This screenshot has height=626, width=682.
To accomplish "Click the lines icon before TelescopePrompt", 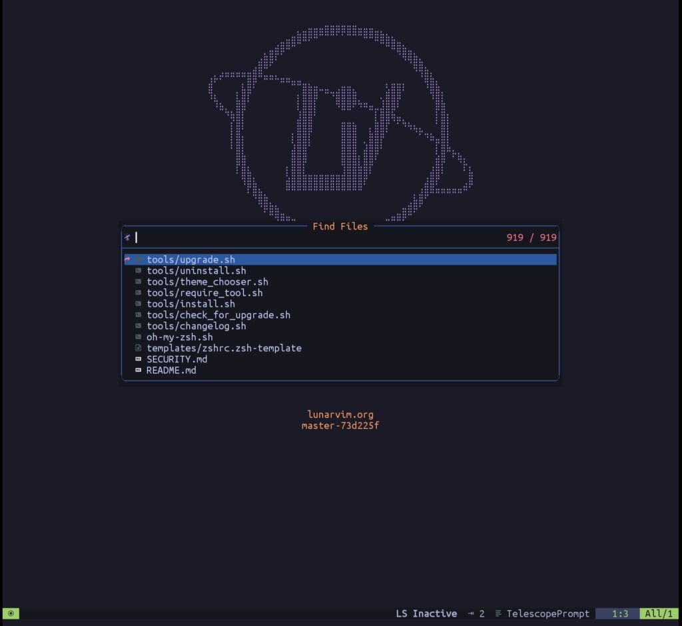I will click(x=498, y=613).
